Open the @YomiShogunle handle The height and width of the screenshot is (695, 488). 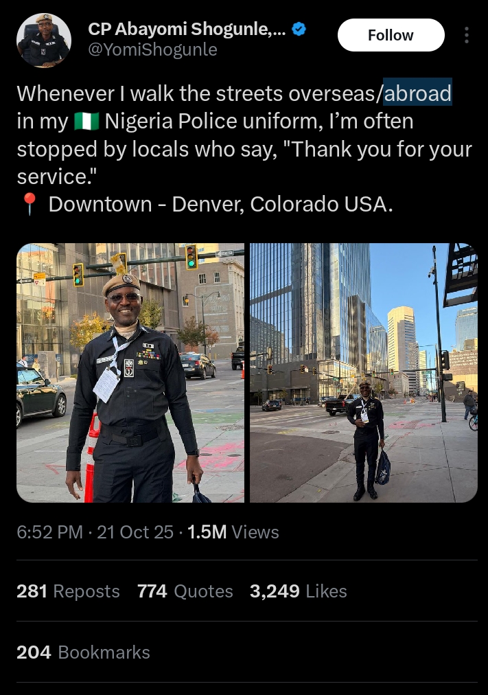[153, 49]
